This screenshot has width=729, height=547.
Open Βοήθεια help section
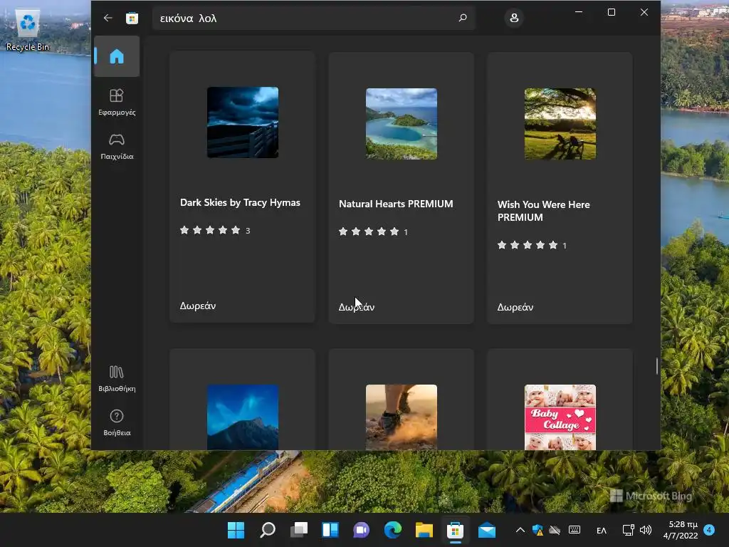117,422
